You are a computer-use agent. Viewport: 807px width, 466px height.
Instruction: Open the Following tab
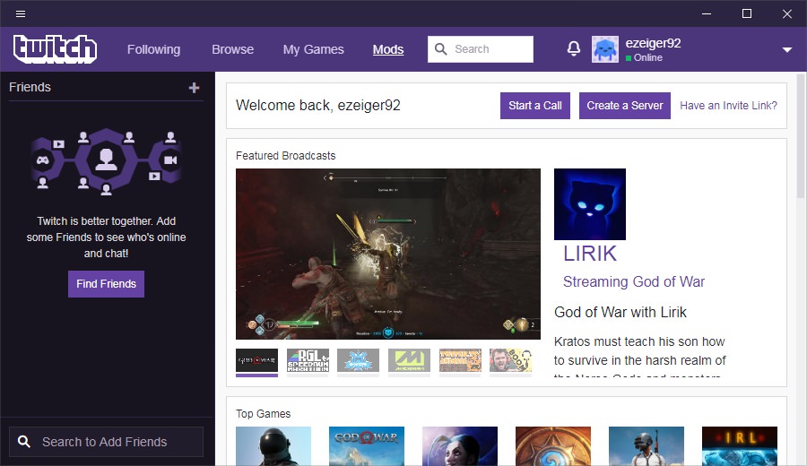154,49
